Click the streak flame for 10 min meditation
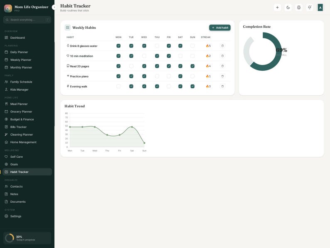 tap(208, 56)
